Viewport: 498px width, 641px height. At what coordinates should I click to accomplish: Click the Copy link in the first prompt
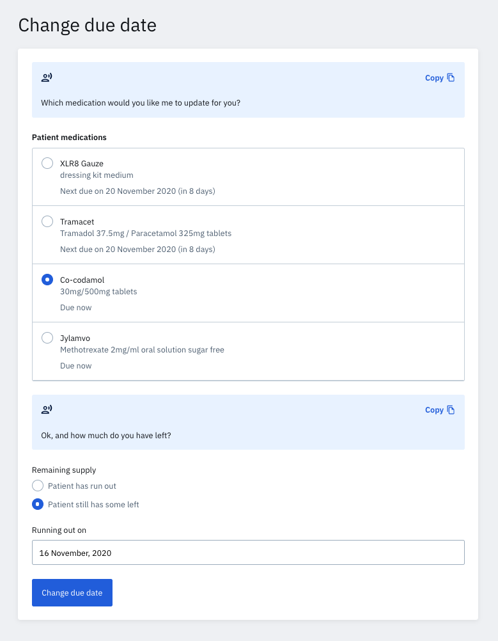pos(434,77)
